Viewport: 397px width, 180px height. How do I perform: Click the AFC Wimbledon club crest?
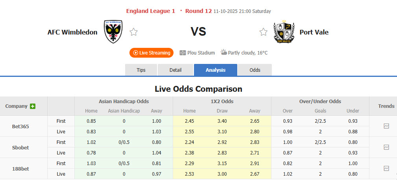[x=113, y=32]
